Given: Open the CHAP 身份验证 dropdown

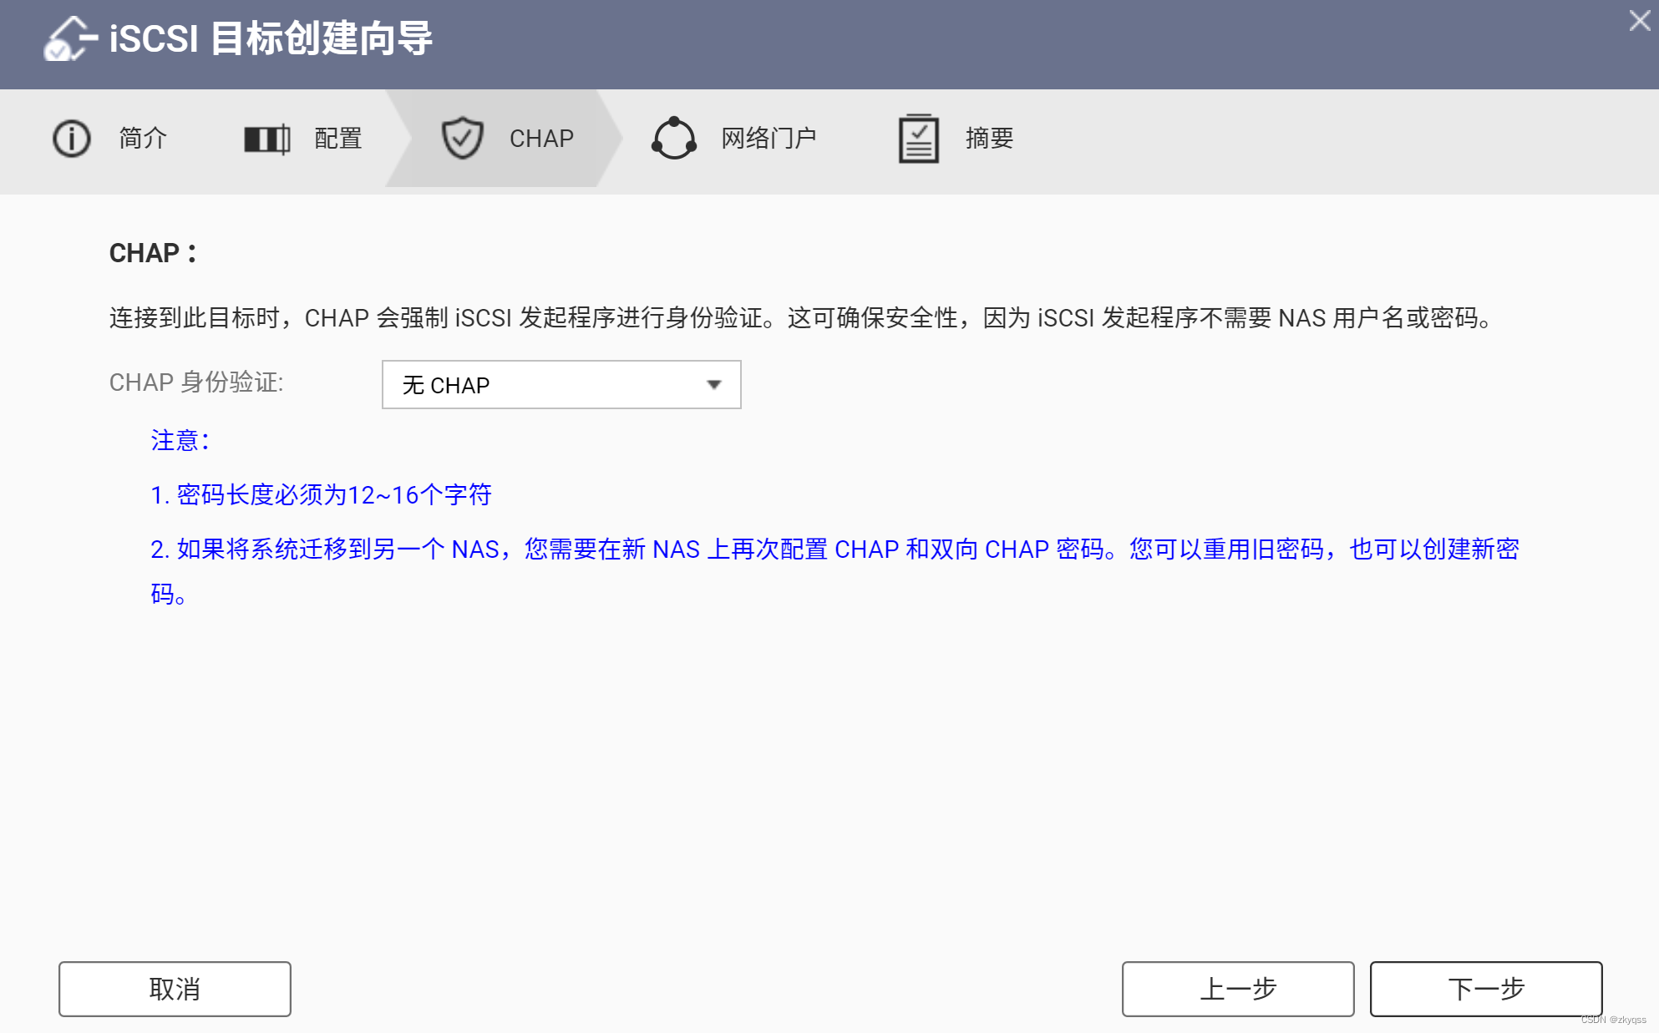Looking at the screenshot, I should 561,384.
